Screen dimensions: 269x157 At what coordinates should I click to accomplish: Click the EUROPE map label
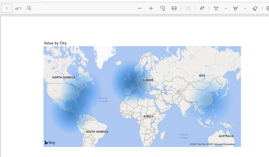point(148,80)
